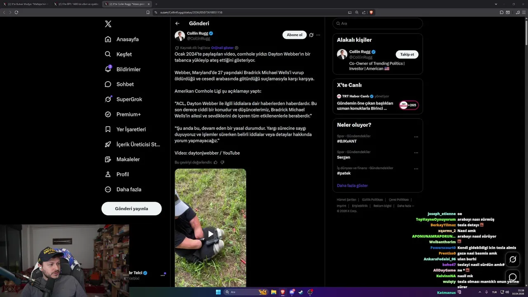Go back with the post back arrow
Screen dimensions: 528x297
(x=177, y=24)
